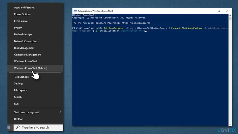Open Computer Management
Viewport: 238px width, 134px height.
[28, 55]
